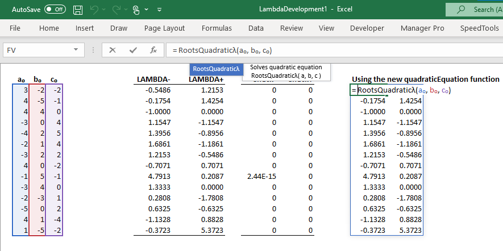Click the LAMBDA- column header
Viewport: 503px width, 251px height.
pos(153,79)
